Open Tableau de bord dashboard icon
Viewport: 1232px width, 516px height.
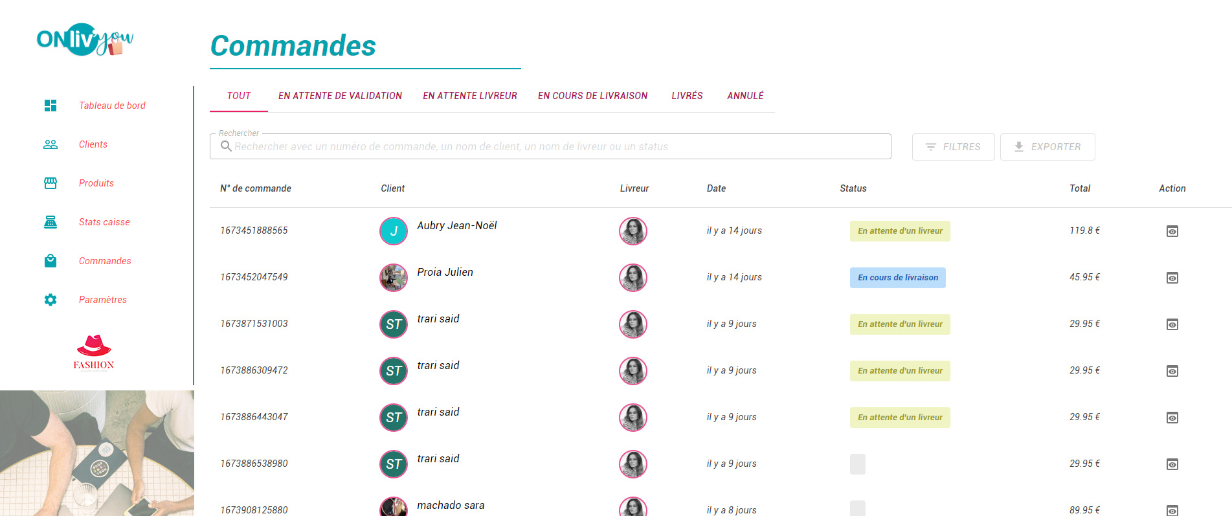coord(50,106)
